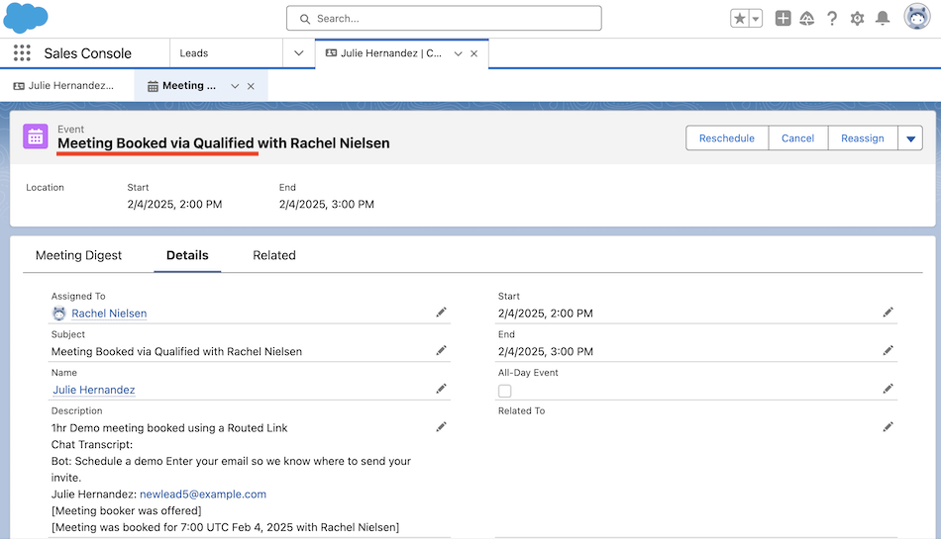The width and height of the screenshot is (941, 539).
Task: Select the Details tab
Action: tap(187, 255)
